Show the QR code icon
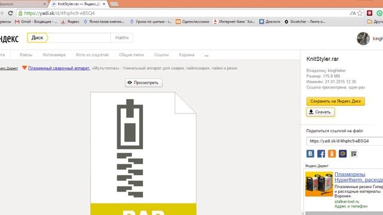This screenshot has width=383, height=215. coord(354,154)
